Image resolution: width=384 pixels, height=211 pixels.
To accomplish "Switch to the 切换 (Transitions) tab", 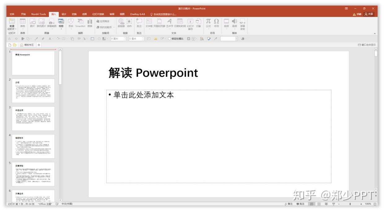I will tap(74, 14).
